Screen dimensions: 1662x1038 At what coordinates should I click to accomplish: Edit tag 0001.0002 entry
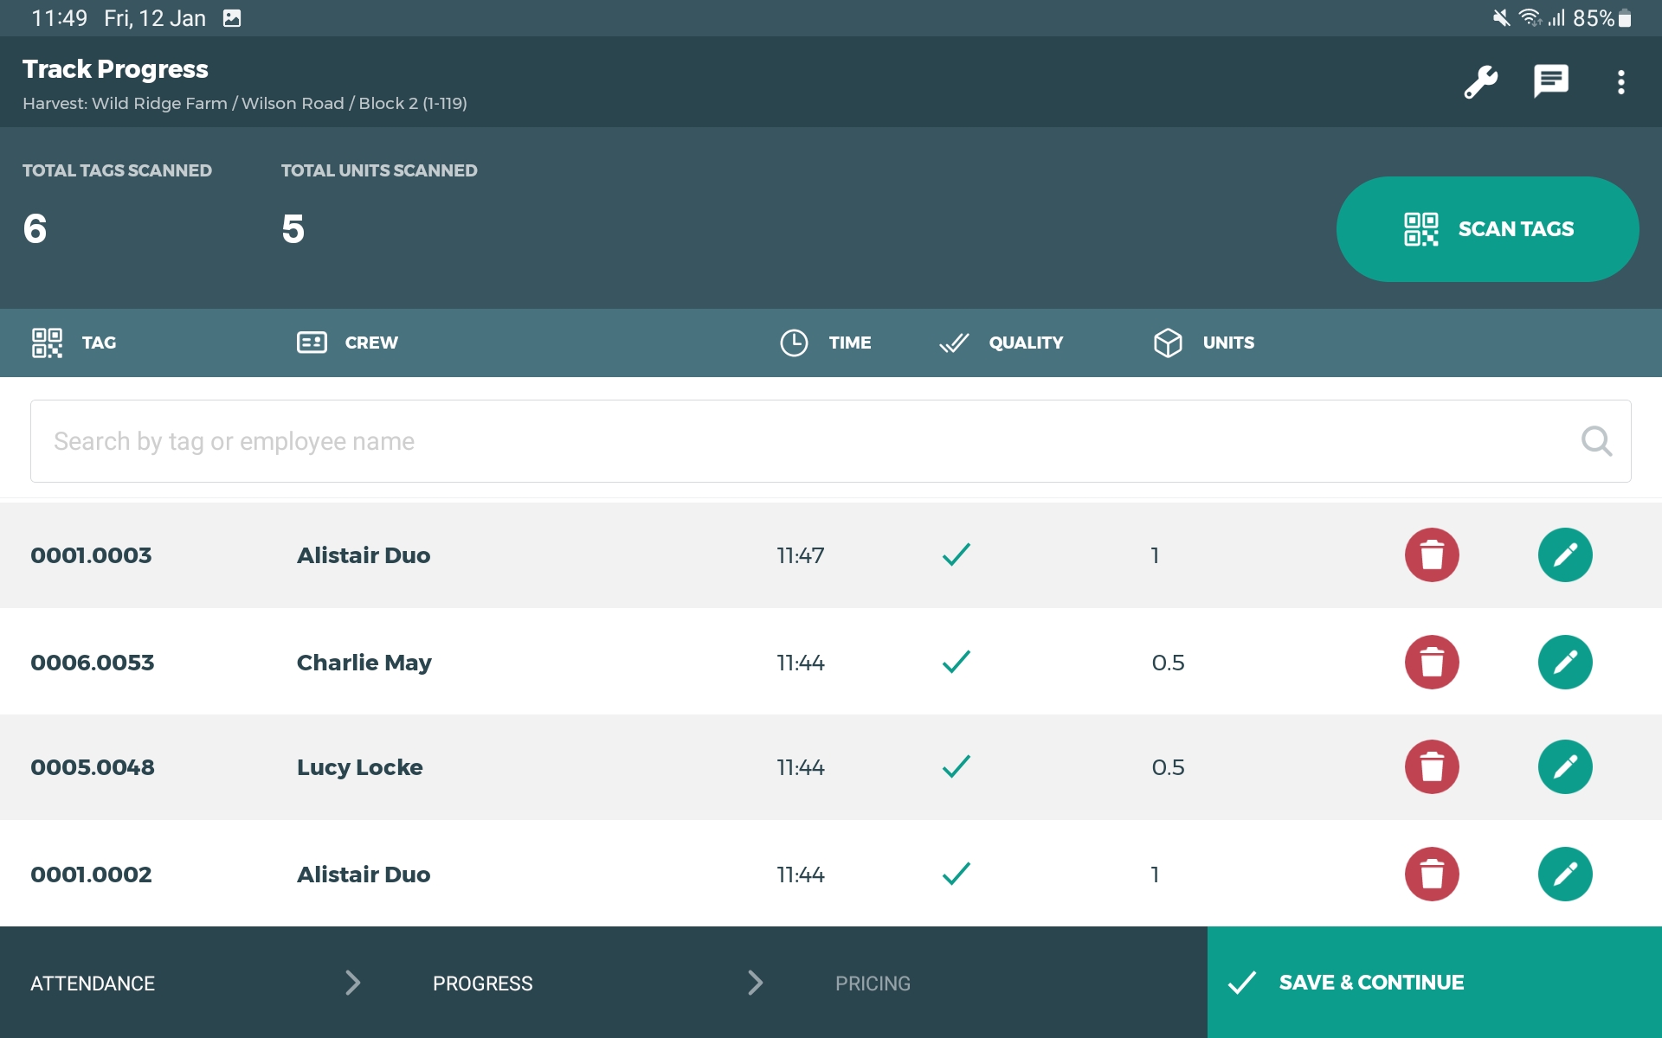(x=1564, y=875)
